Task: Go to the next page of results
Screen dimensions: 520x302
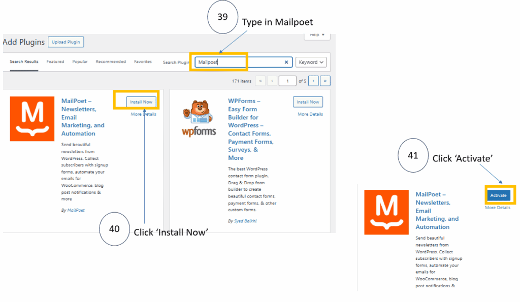Action: click(314, 81)
